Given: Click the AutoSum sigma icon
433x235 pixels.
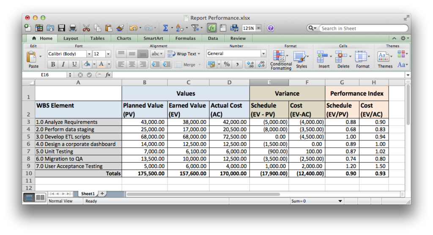Looking at the screenshot, I should [165, 28].
